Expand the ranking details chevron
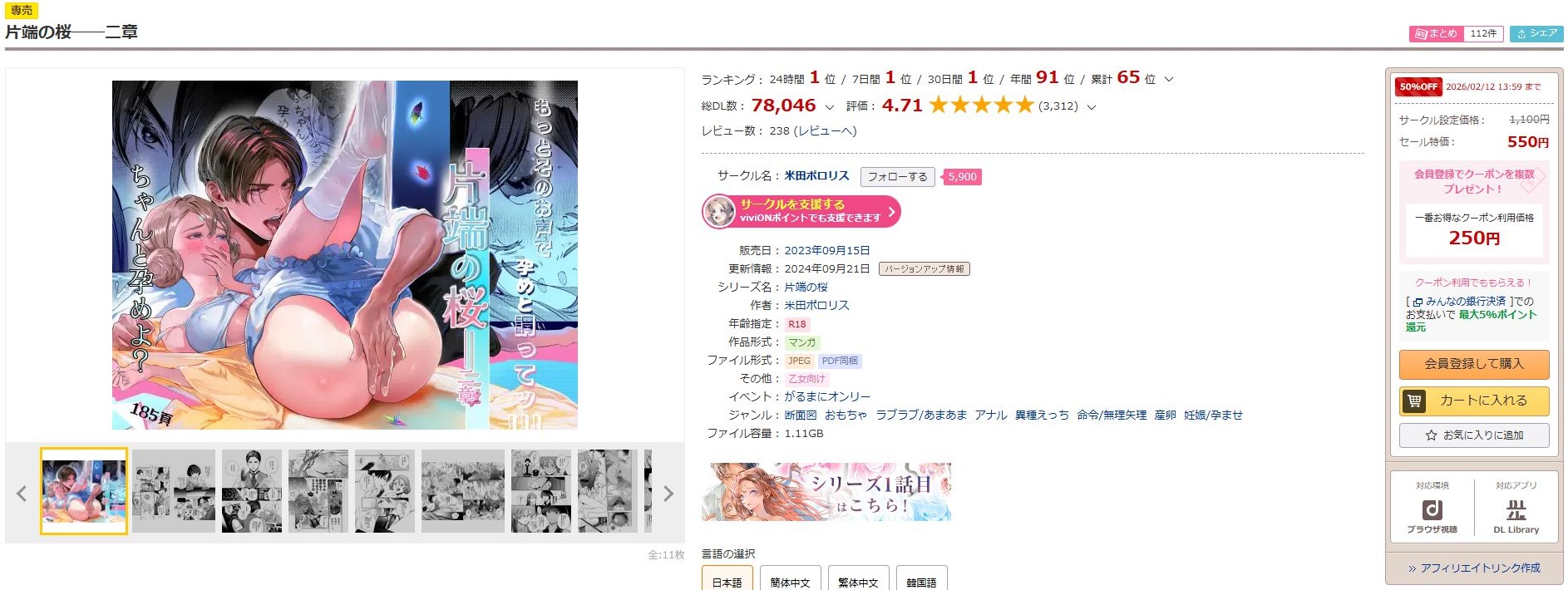This screenshot has width=1568, height=590. pyautogui.click(x=1169, y=80)
